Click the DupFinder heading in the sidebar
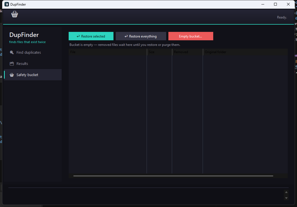Screen dimensions: 297x207 (x=24, y=35)
